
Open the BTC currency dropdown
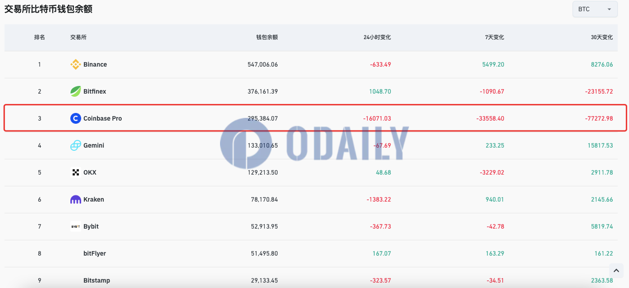click(x=595, y=9)
